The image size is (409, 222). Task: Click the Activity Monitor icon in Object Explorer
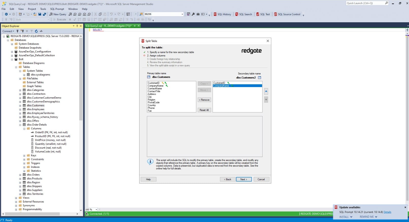pyautogui.click(x=41, y=31)
